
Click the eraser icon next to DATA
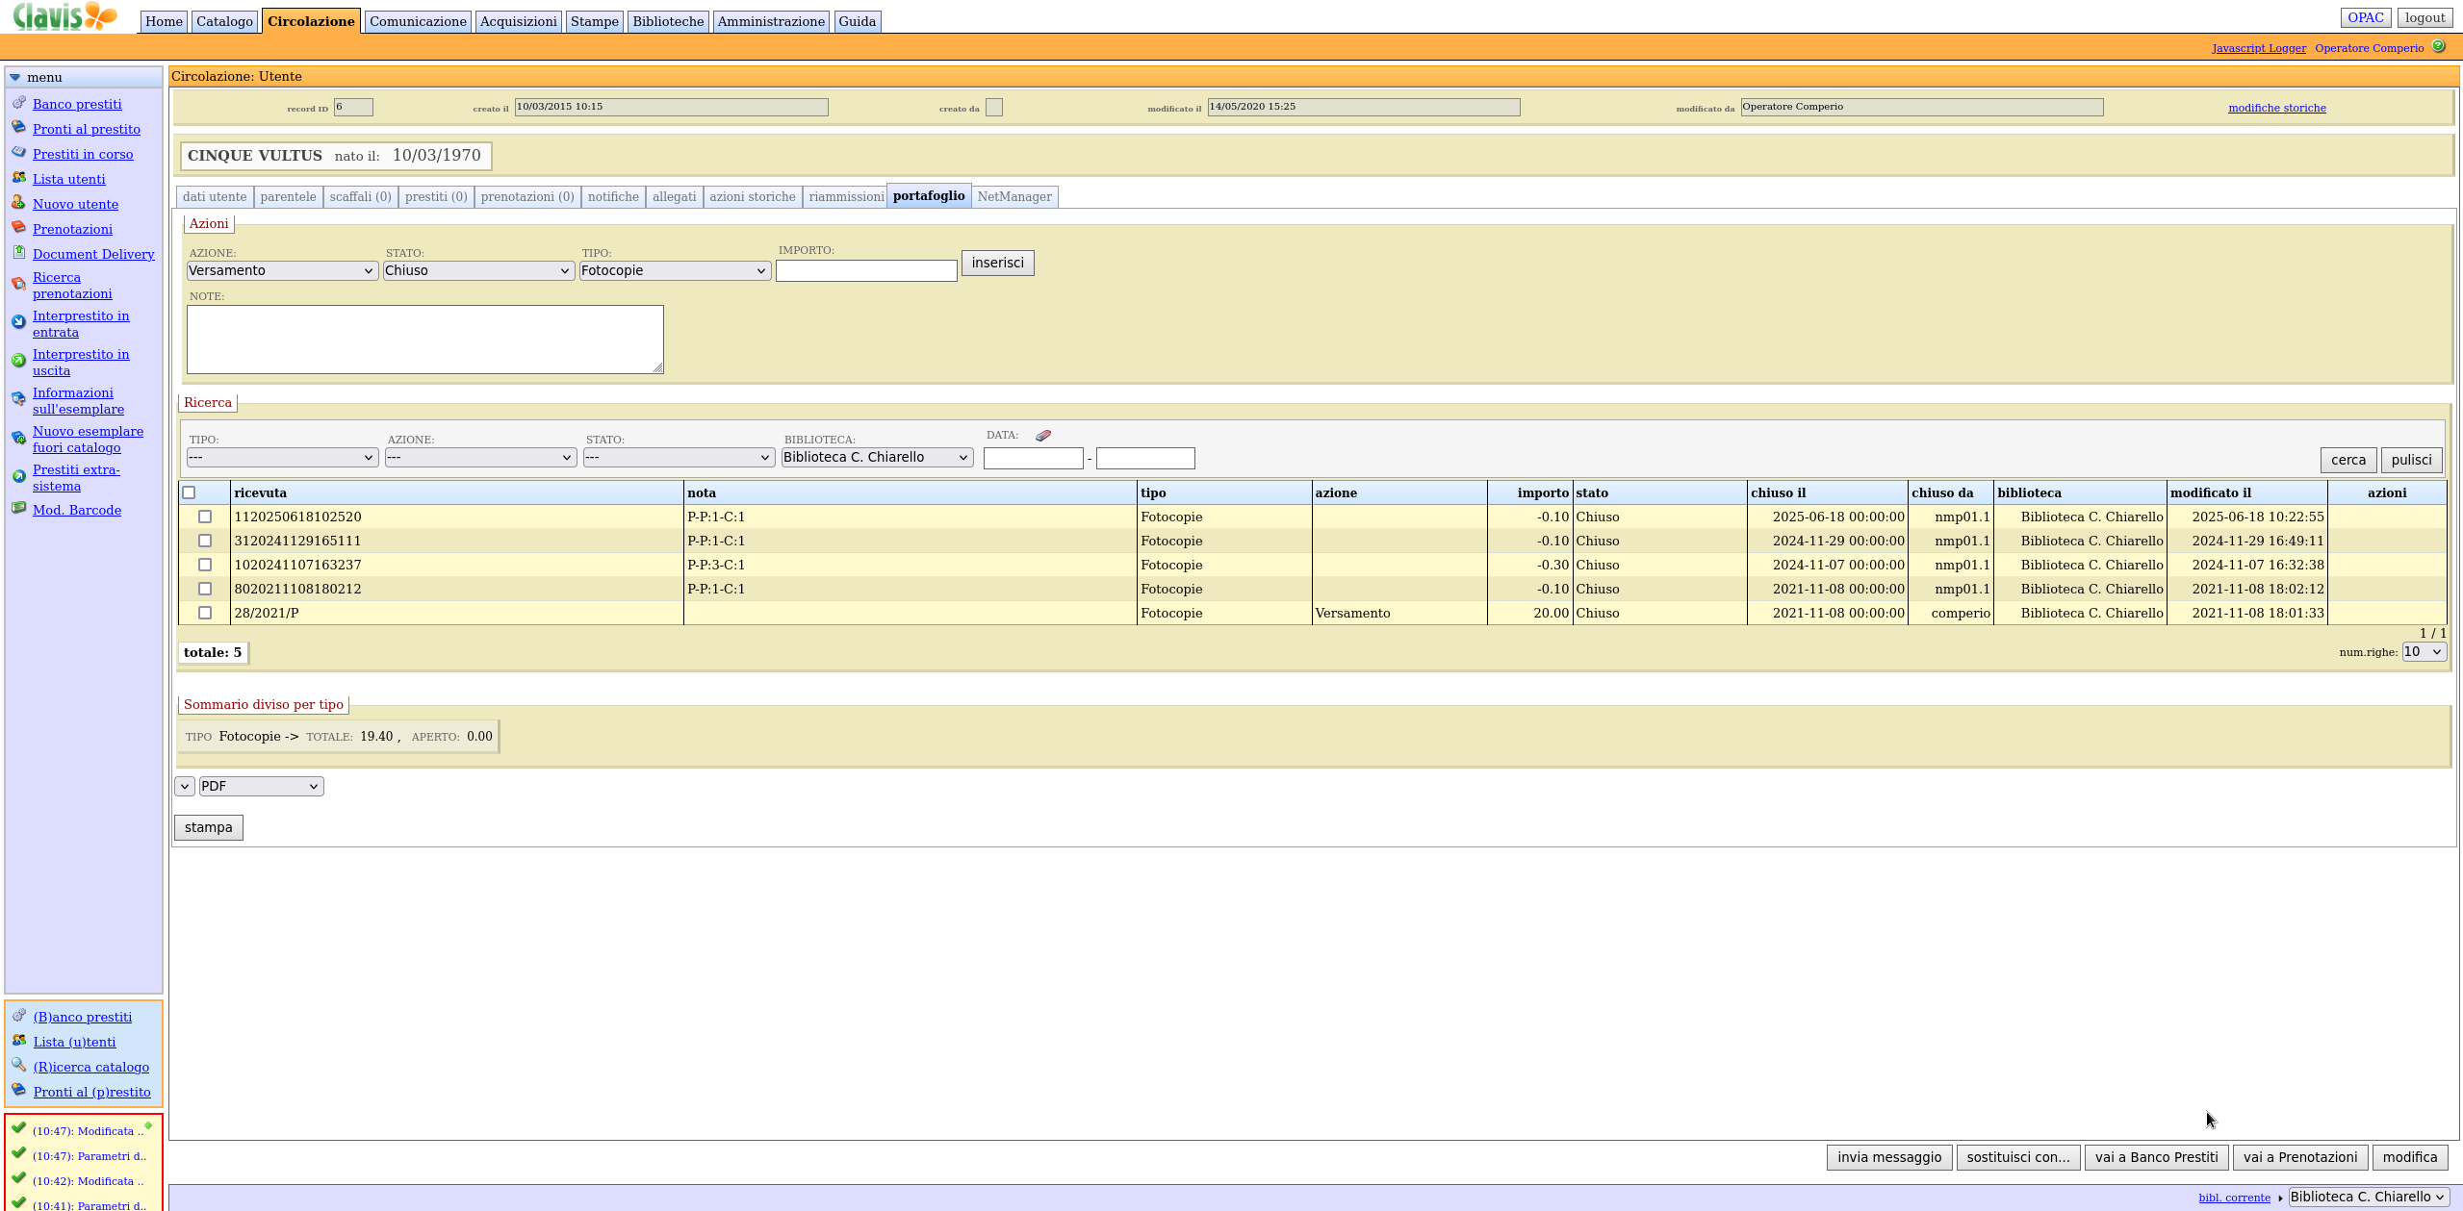point(1043,436)
